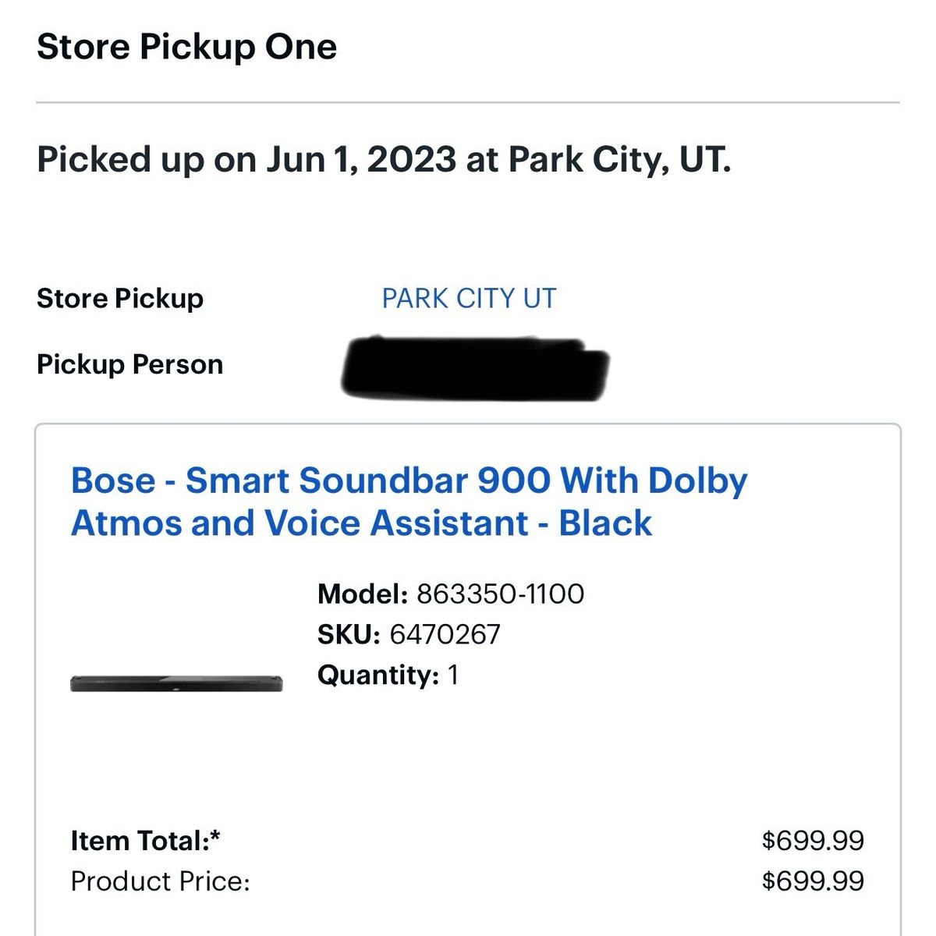Click the Pickup Person label
Viewport: 936px width, 936px height.
(129, 365)
